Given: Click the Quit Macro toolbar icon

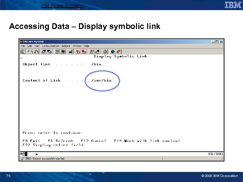Looking at the screenshot, I should [x=98, y=52].
